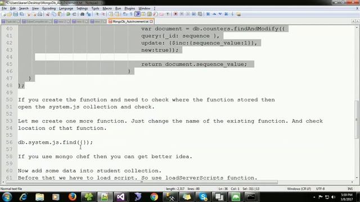360x202 pixels.
Task: Open the Search menu
Action: tap(24, 8)
